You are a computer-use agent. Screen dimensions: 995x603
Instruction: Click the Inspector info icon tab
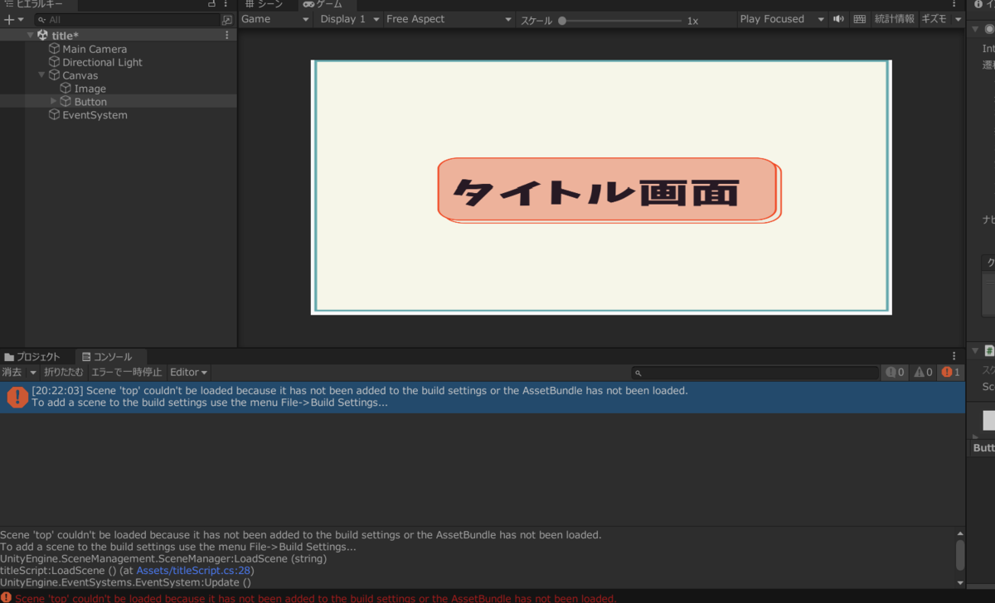point(978,4)
